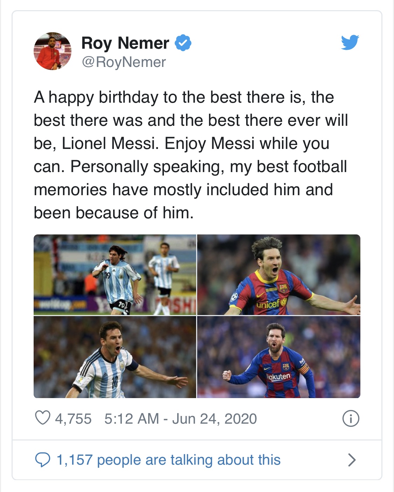Expand the conversation with the right chevron

click(x=352, y=460)
